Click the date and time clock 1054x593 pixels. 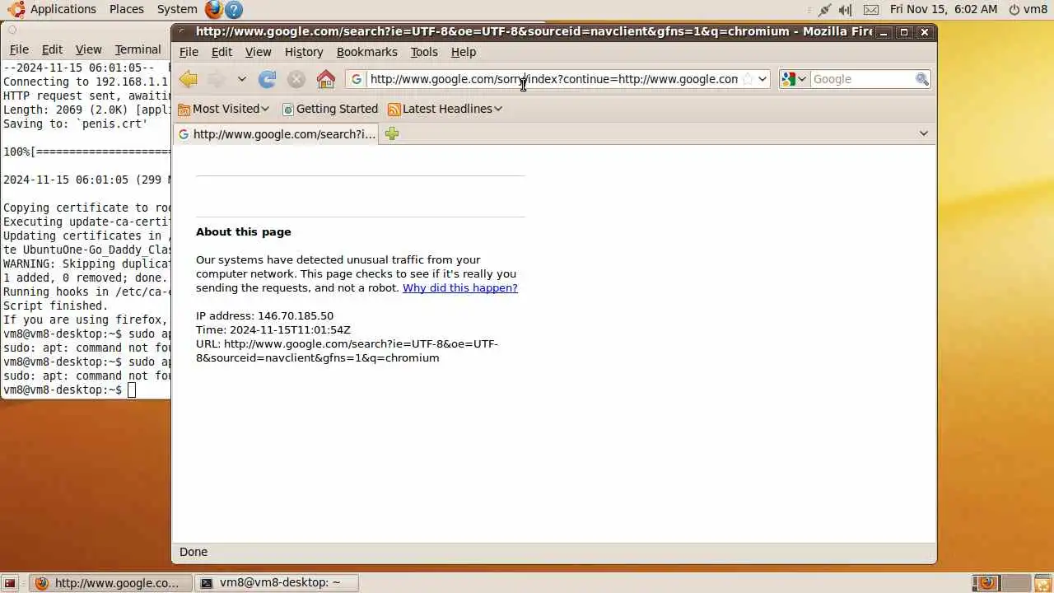pos(944,10)
